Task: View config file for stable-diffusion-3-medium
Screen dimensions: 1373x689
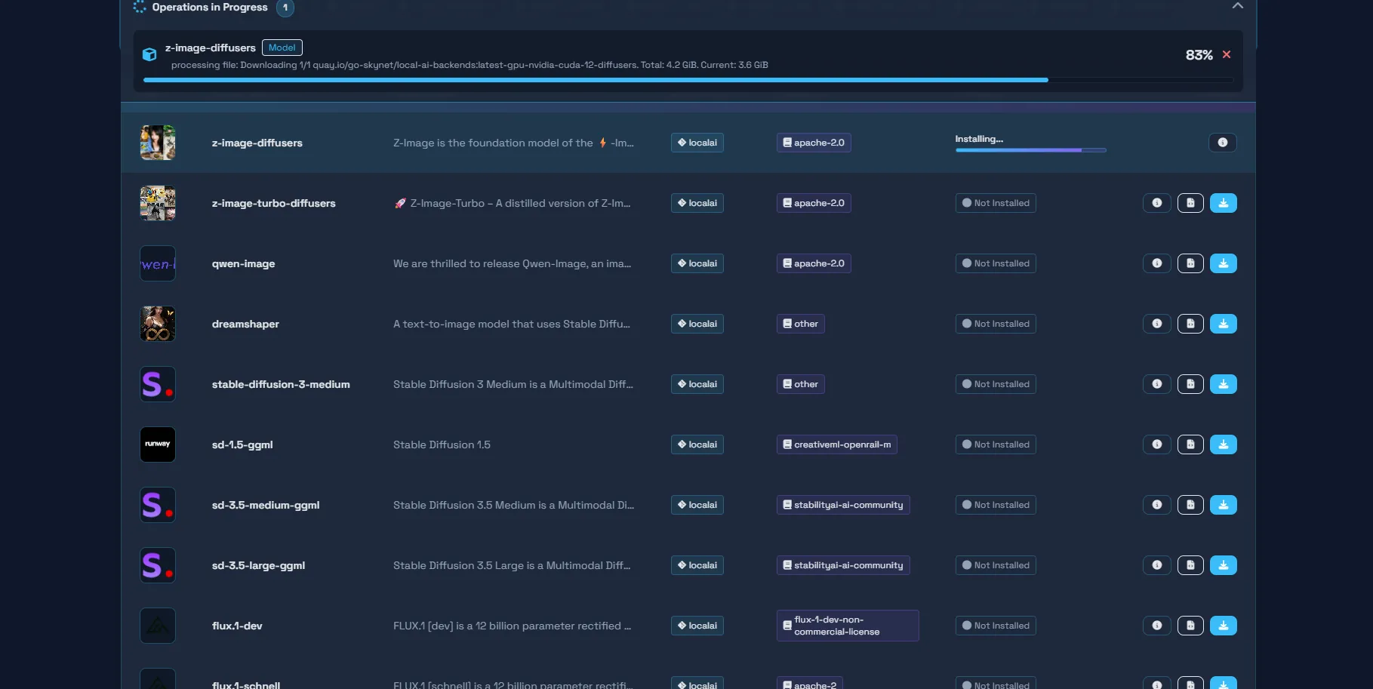Action: (x=1190, y=384)
